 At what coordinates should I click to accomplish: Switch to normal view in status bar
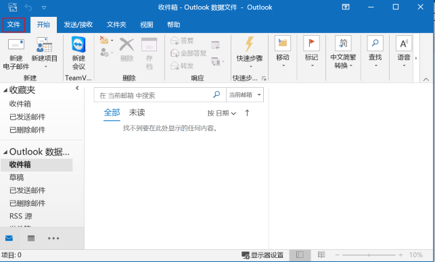pos(300,255)
